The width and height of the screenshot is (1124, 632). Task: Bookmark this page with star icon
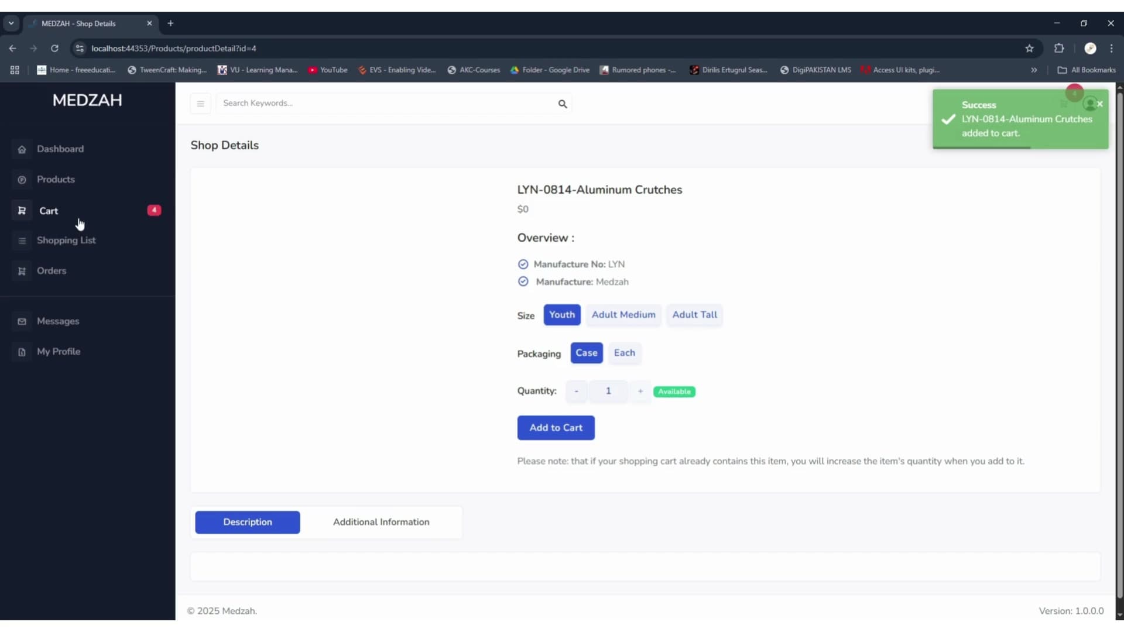pos(1029,49)
